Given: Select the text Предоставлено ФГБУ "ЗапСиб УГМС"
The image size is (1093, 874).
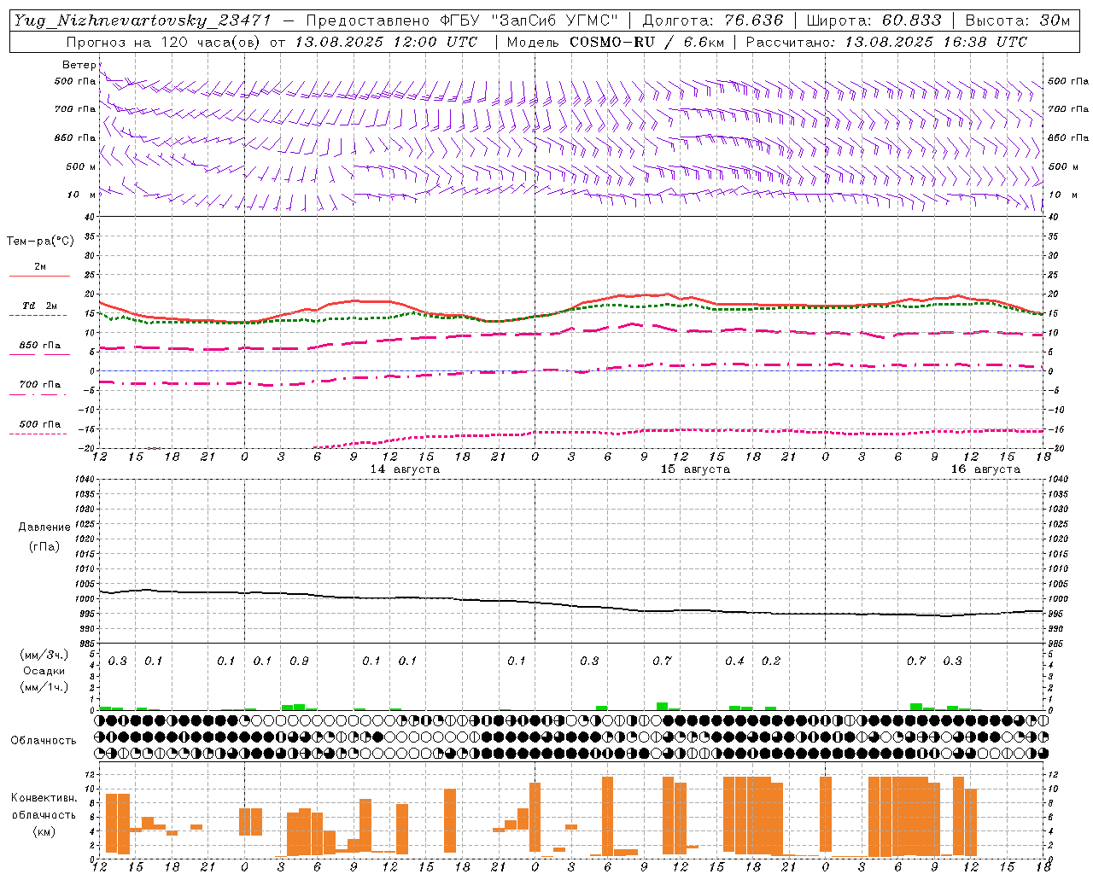Looking at the screenshot, I should click(462, 20).
